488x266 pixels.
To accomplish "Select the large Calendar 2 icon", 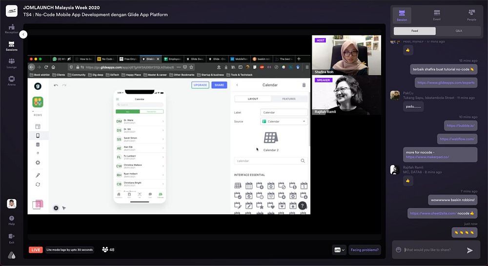I will (x=271, y=138).
